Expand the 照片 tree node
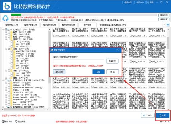 click(x=6, y=37)
